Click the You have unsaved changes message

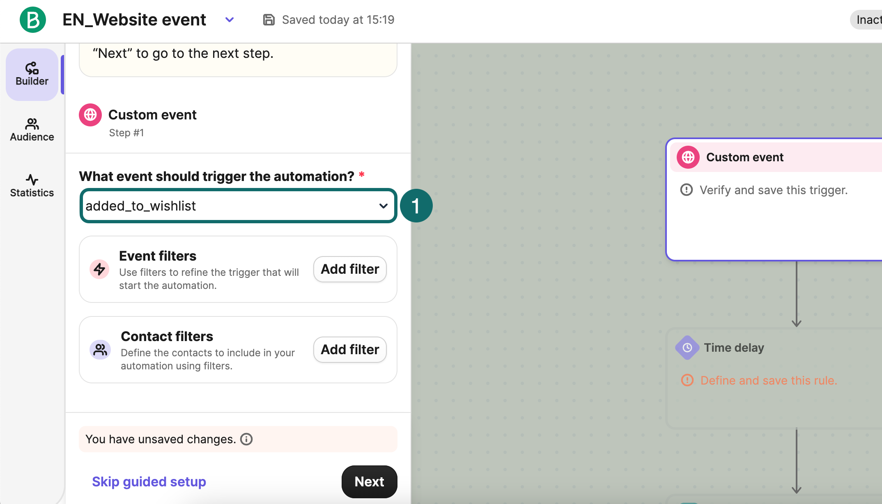[161, 439]
